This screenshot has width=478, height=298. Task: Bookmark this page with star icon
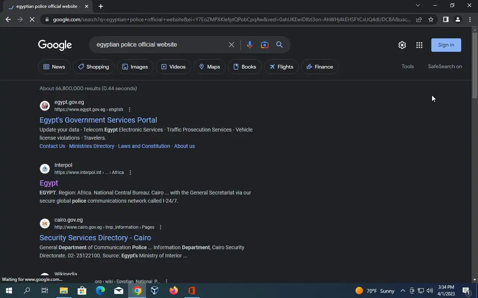[431, 19]
